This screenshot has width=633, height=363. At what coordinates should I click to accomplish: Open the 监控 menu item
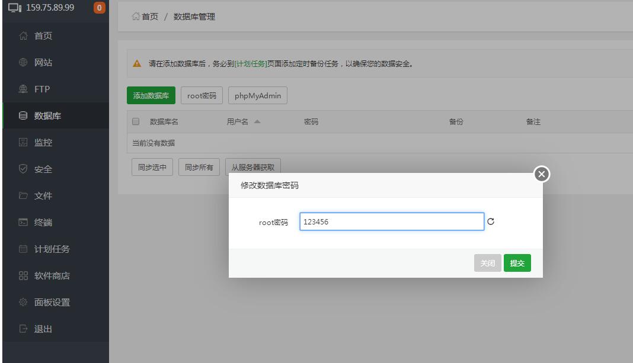[x=43, y=143]
